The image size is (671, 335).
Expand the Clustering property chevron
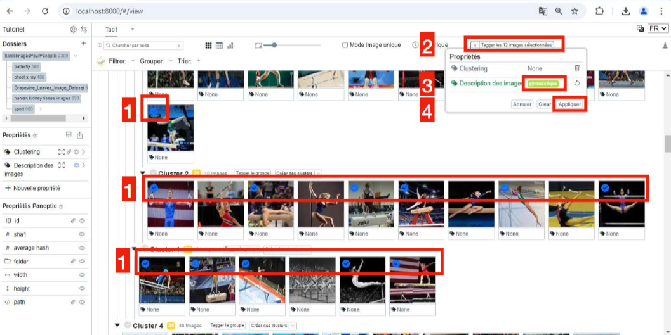(83, 152)
